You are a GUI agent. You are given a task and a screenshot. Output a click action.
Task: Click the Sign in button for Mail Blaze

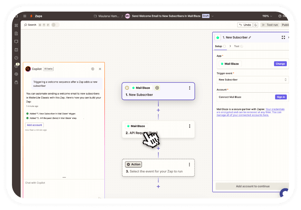280,97
